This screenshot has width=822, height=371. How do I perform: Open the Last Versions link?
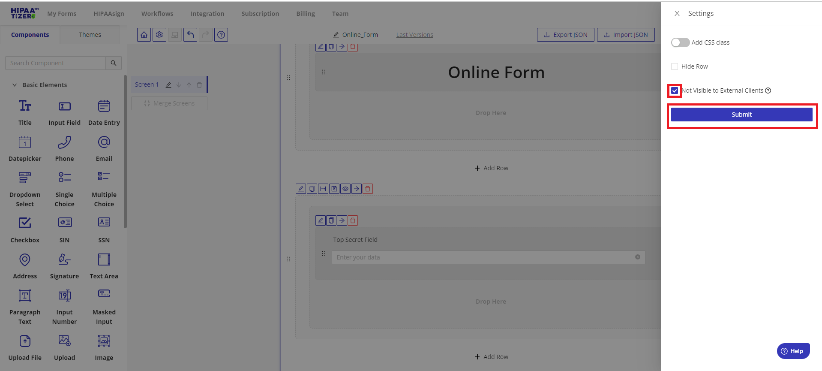tap(415, 35)
